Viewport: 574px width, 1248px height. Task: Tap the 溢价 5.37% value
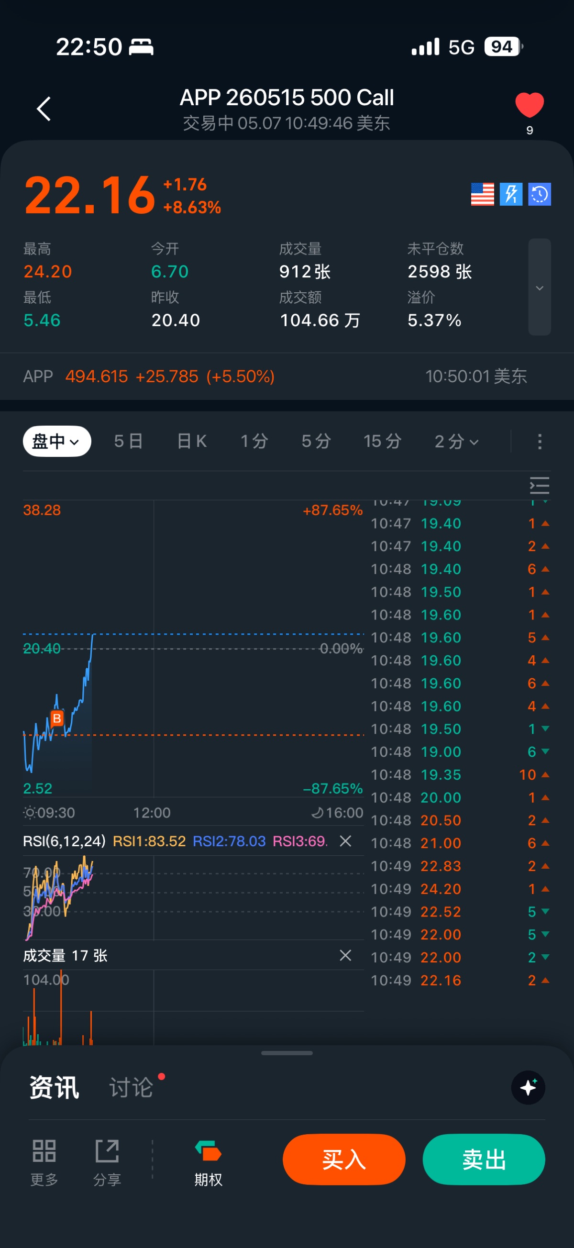tap(434, 320)
